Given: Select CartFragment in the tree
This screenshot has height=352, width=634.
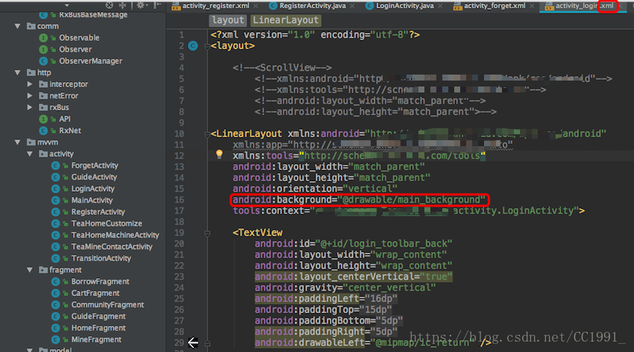Looking at the screenshot, I should [x=95, y=293].
